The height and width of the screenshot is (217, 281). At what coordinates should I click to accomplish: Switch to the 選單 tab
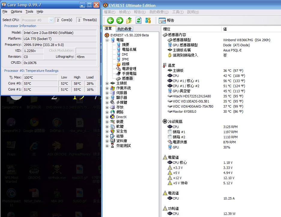tap(108, 29)
